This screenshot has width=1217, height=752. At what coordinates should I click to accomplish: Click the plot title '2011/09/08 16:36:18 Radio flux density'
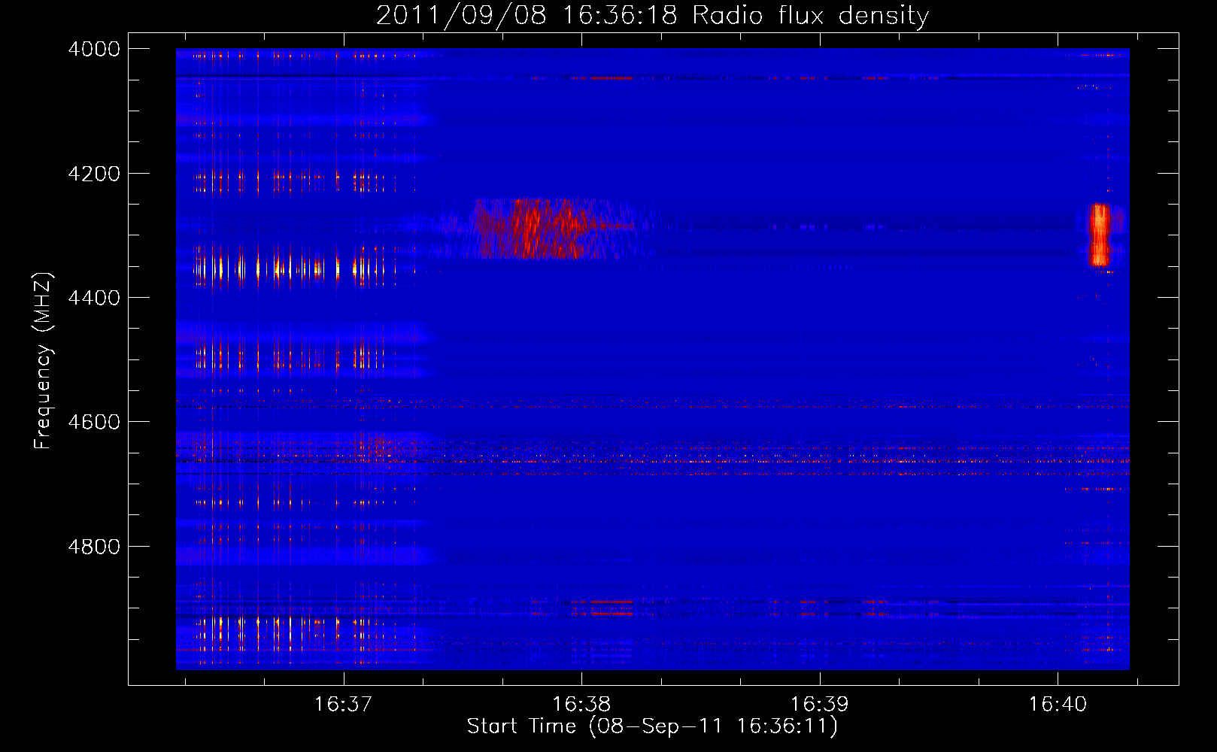point(652,15)
